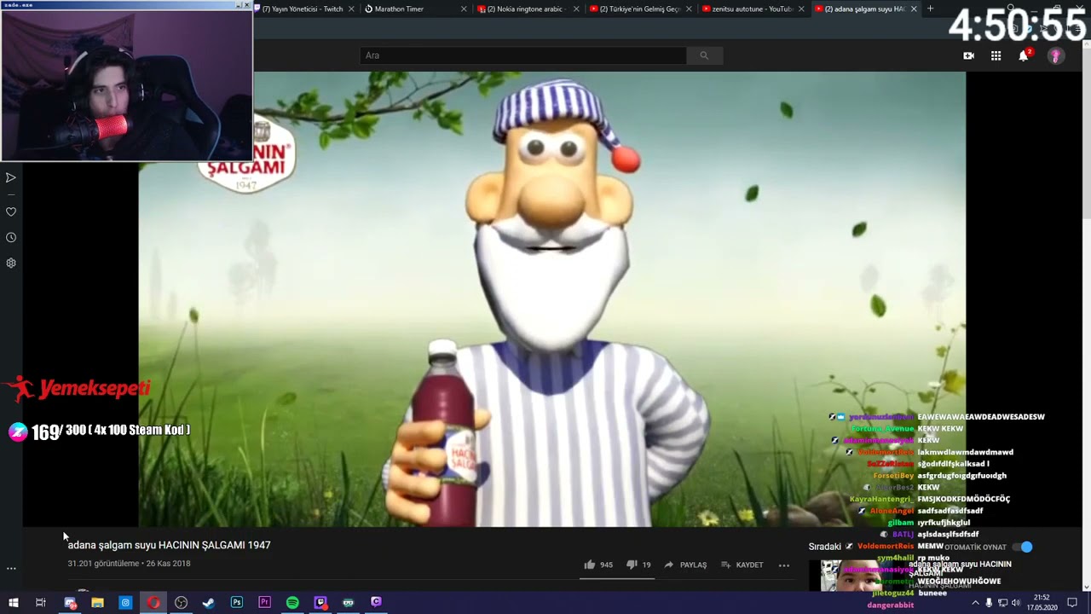This screenshot has width=1091, height=614.
Task: Open Task View in taskbar
Action: tap(40, 603)
